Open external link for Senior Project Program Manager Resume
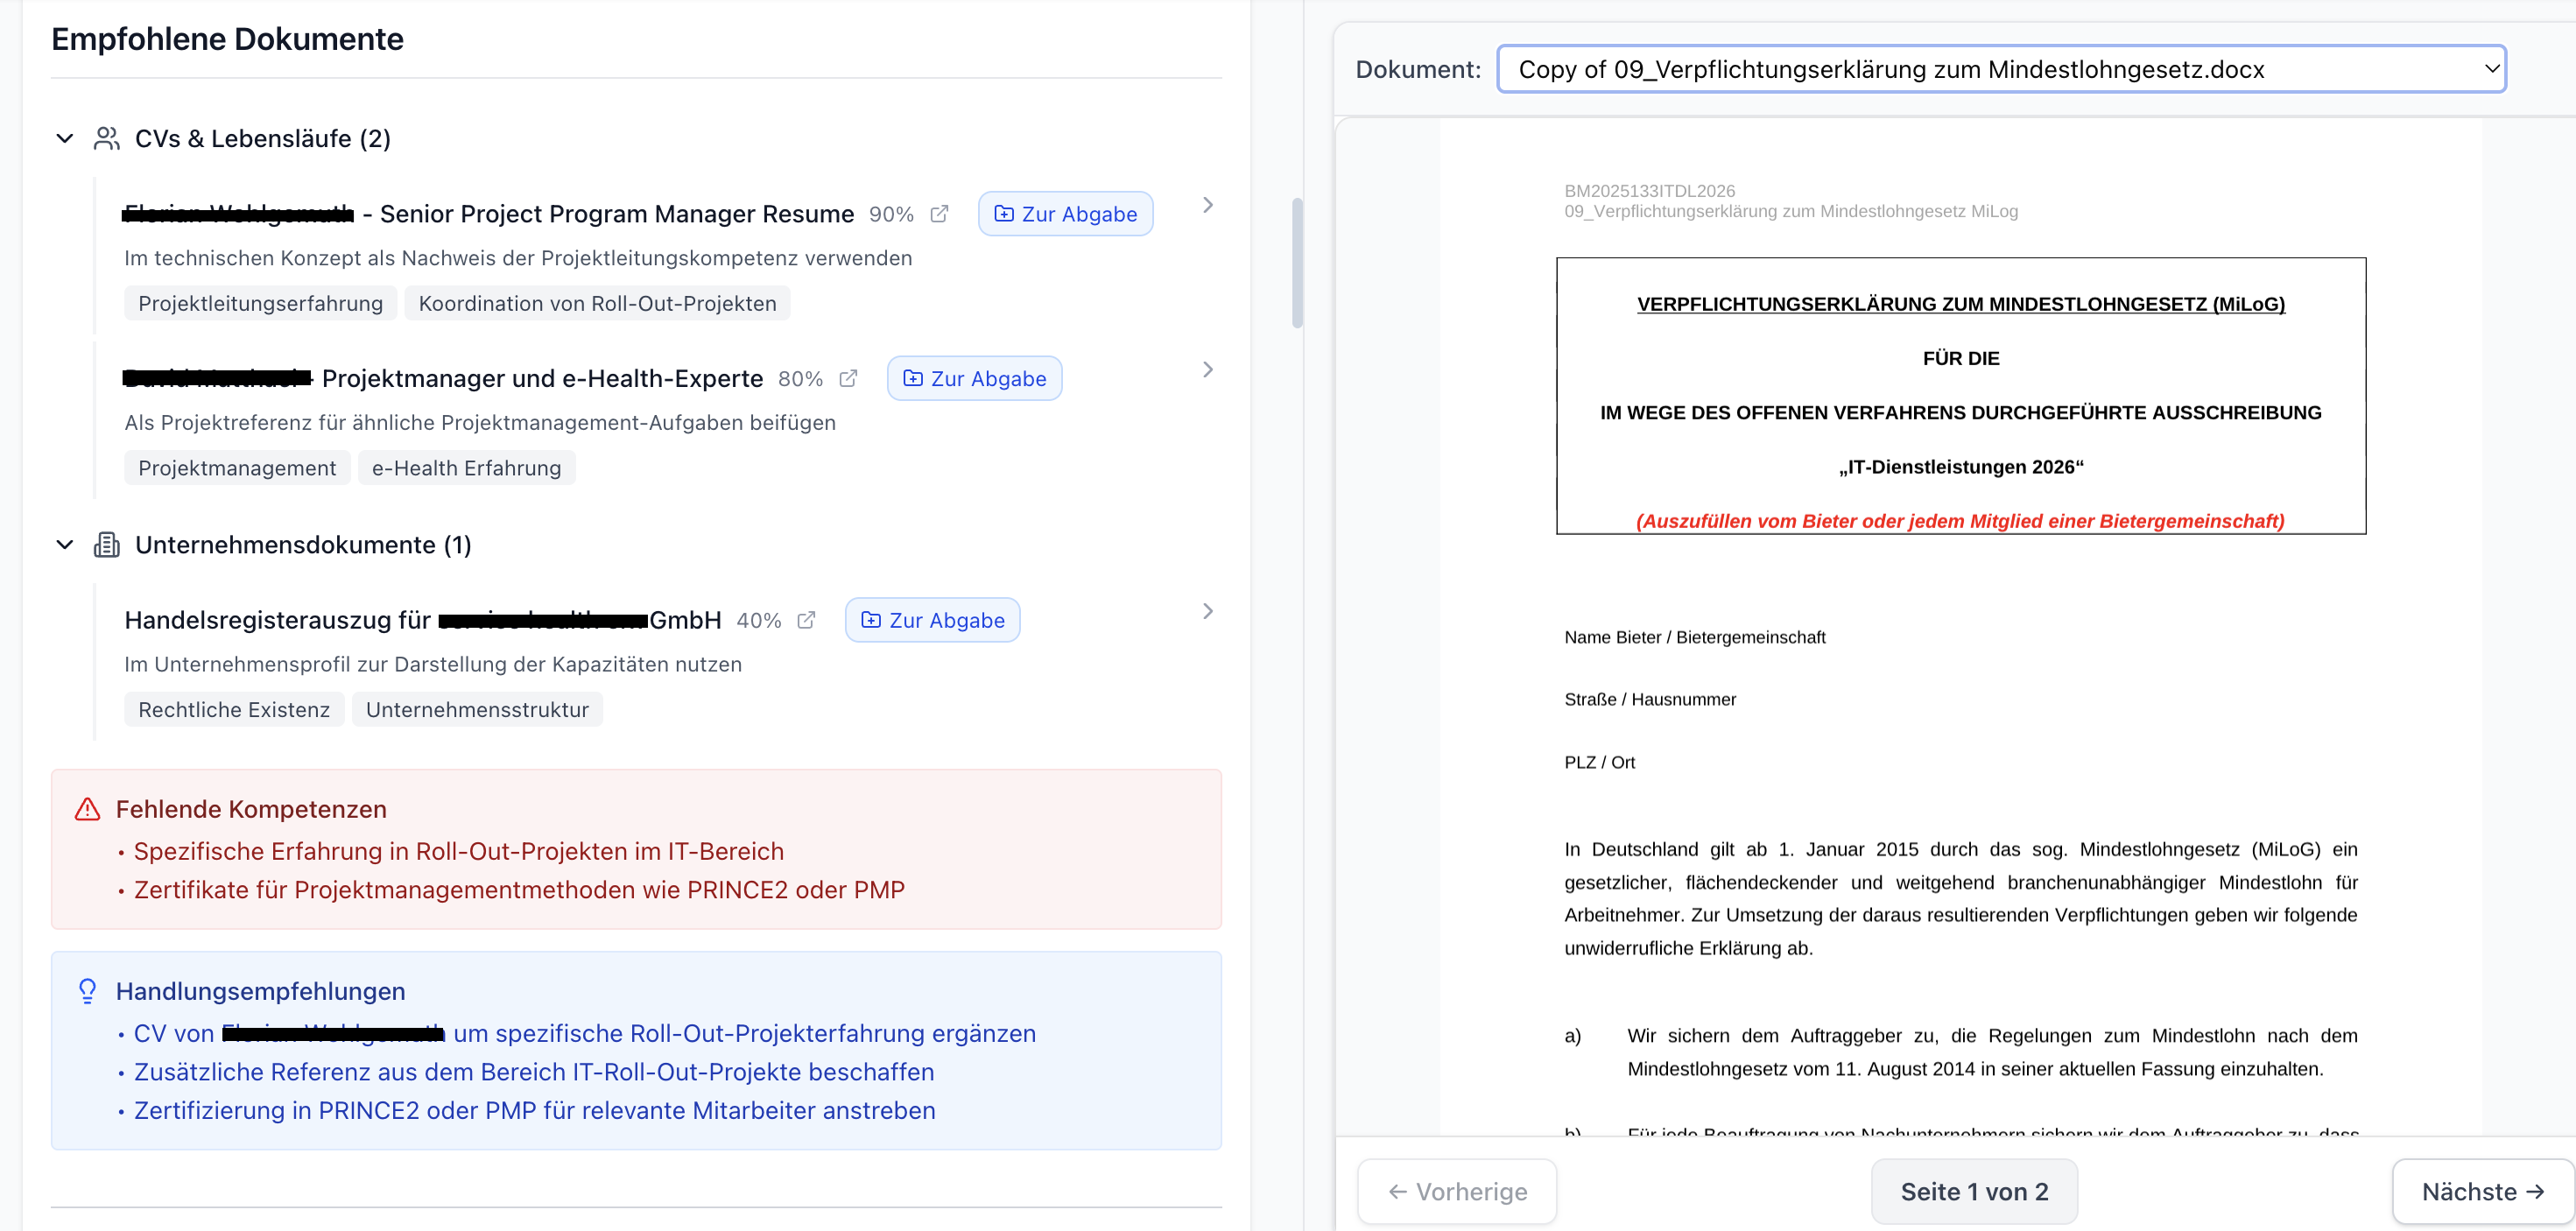Image resolution: width=2576 pixels, height=1231 pixels. tap(939, 214)
